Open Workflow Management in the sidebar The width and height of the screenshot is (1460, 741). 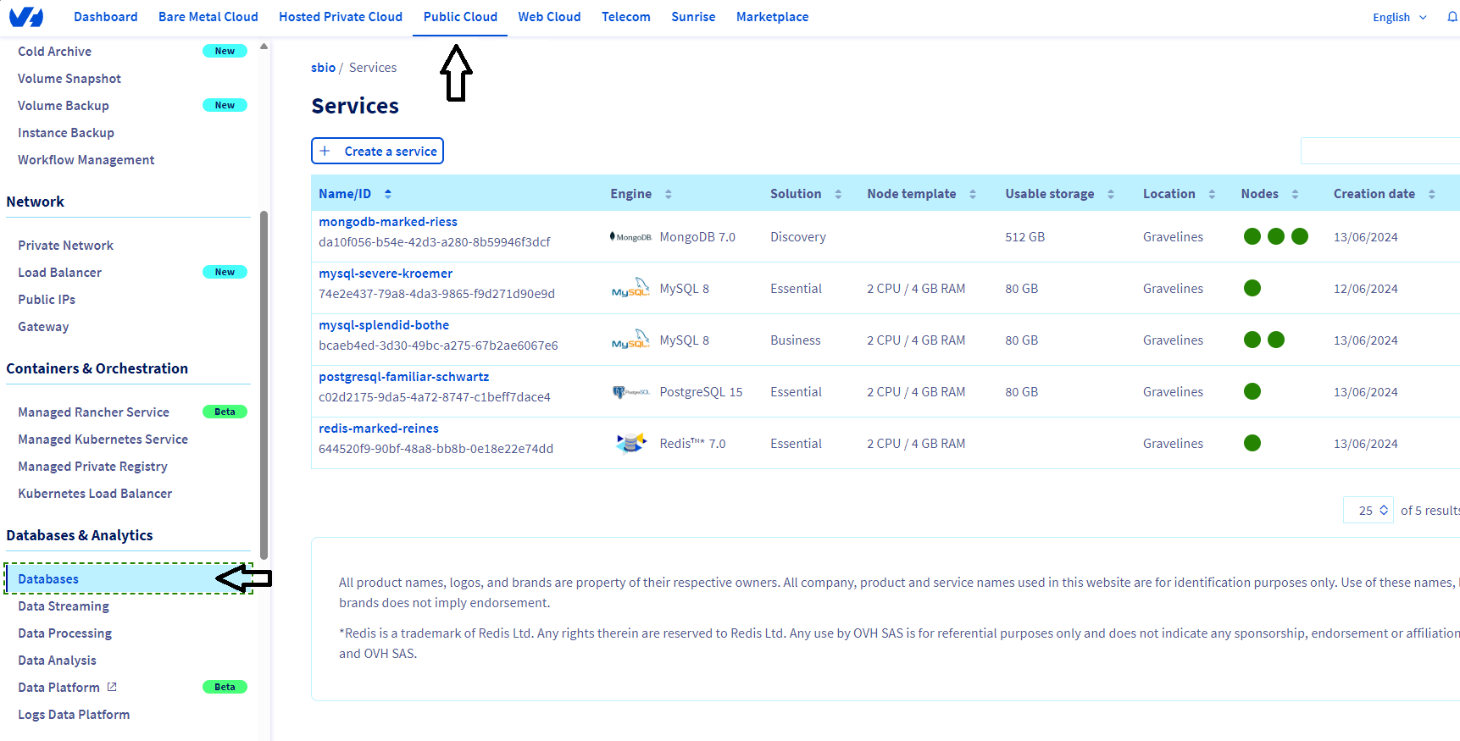(86, 160)
